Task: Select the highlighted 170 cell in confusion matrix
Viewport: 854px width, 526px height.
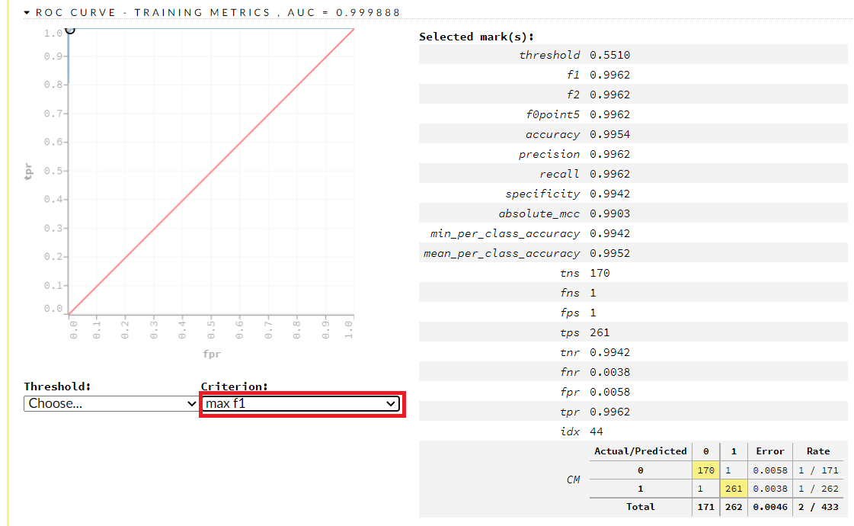Action: point(705,470)
